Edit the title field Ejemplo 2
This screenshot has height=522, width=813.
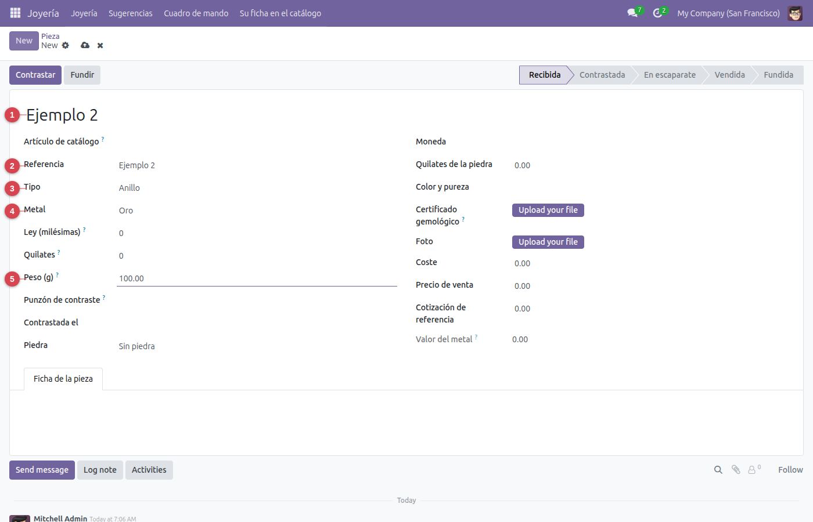[x=406, y=115]
